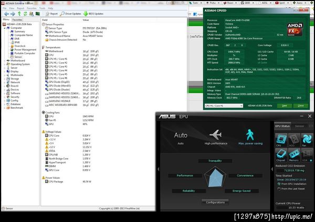Expand the Motherboard tree node
This screenshot has width=315, height=222.
pyautogui.click(x=5, y=61)
